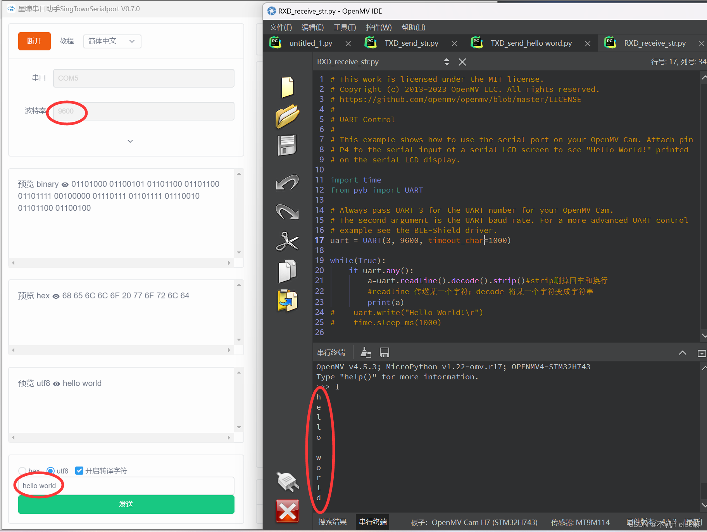Open the 控件(W) menu
Viewport: 707px width, 532px height.
pos(379,28)
